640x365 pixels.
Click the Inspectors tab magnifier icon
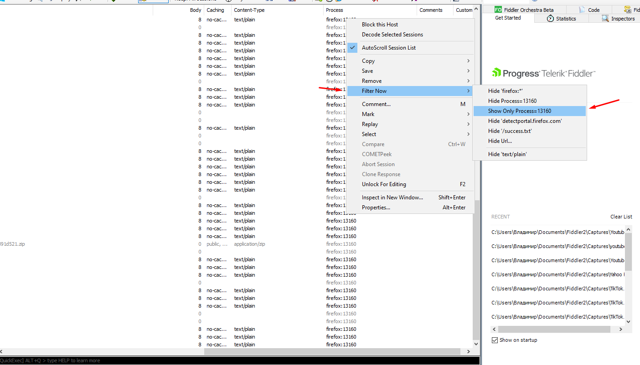605,19
